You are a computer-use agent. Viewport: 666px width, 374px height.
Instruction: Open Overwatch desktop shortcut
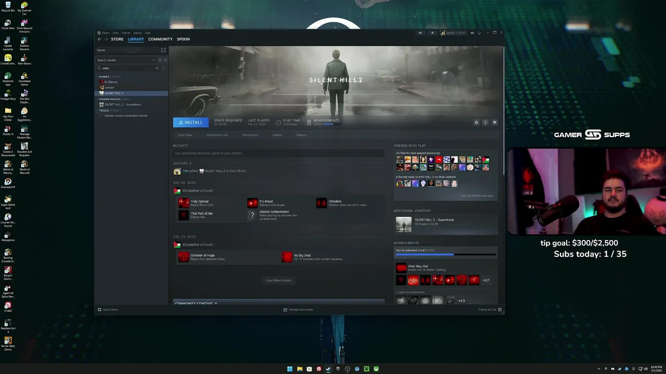[8, 183]
